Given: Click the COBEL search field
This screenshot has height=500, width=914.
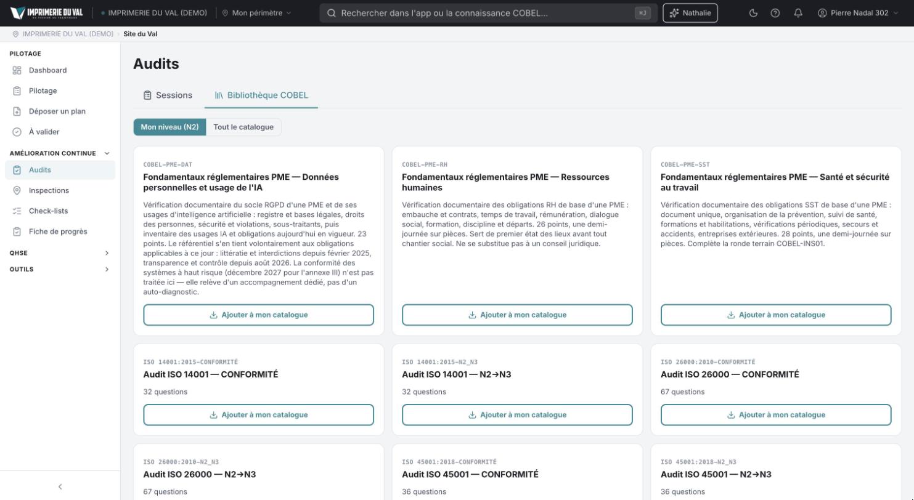Looking at the screenshot, I should click(x=488, y=13).
